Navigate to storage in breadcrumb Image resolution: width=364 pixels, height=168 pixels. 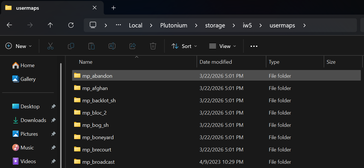[x=215, y=25]
